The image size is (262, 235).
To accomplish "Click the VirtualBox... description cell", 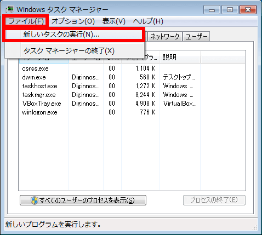I will coord(180,104).
